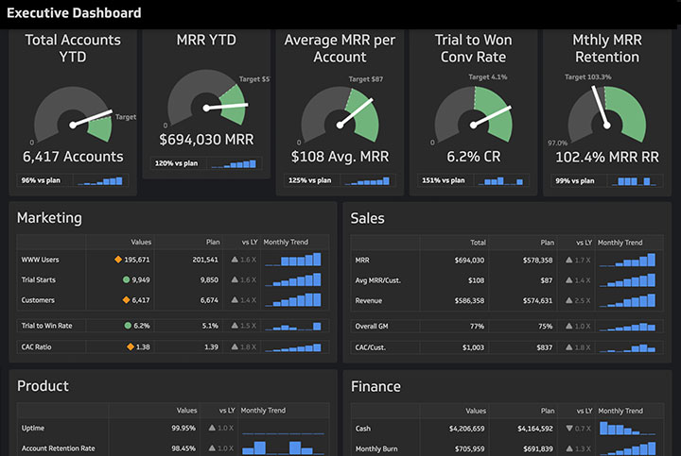Click the Monthly Trend column header in Marketing
Image resolution: width=681 pixels, height=456 pixels.
[286, 242]
